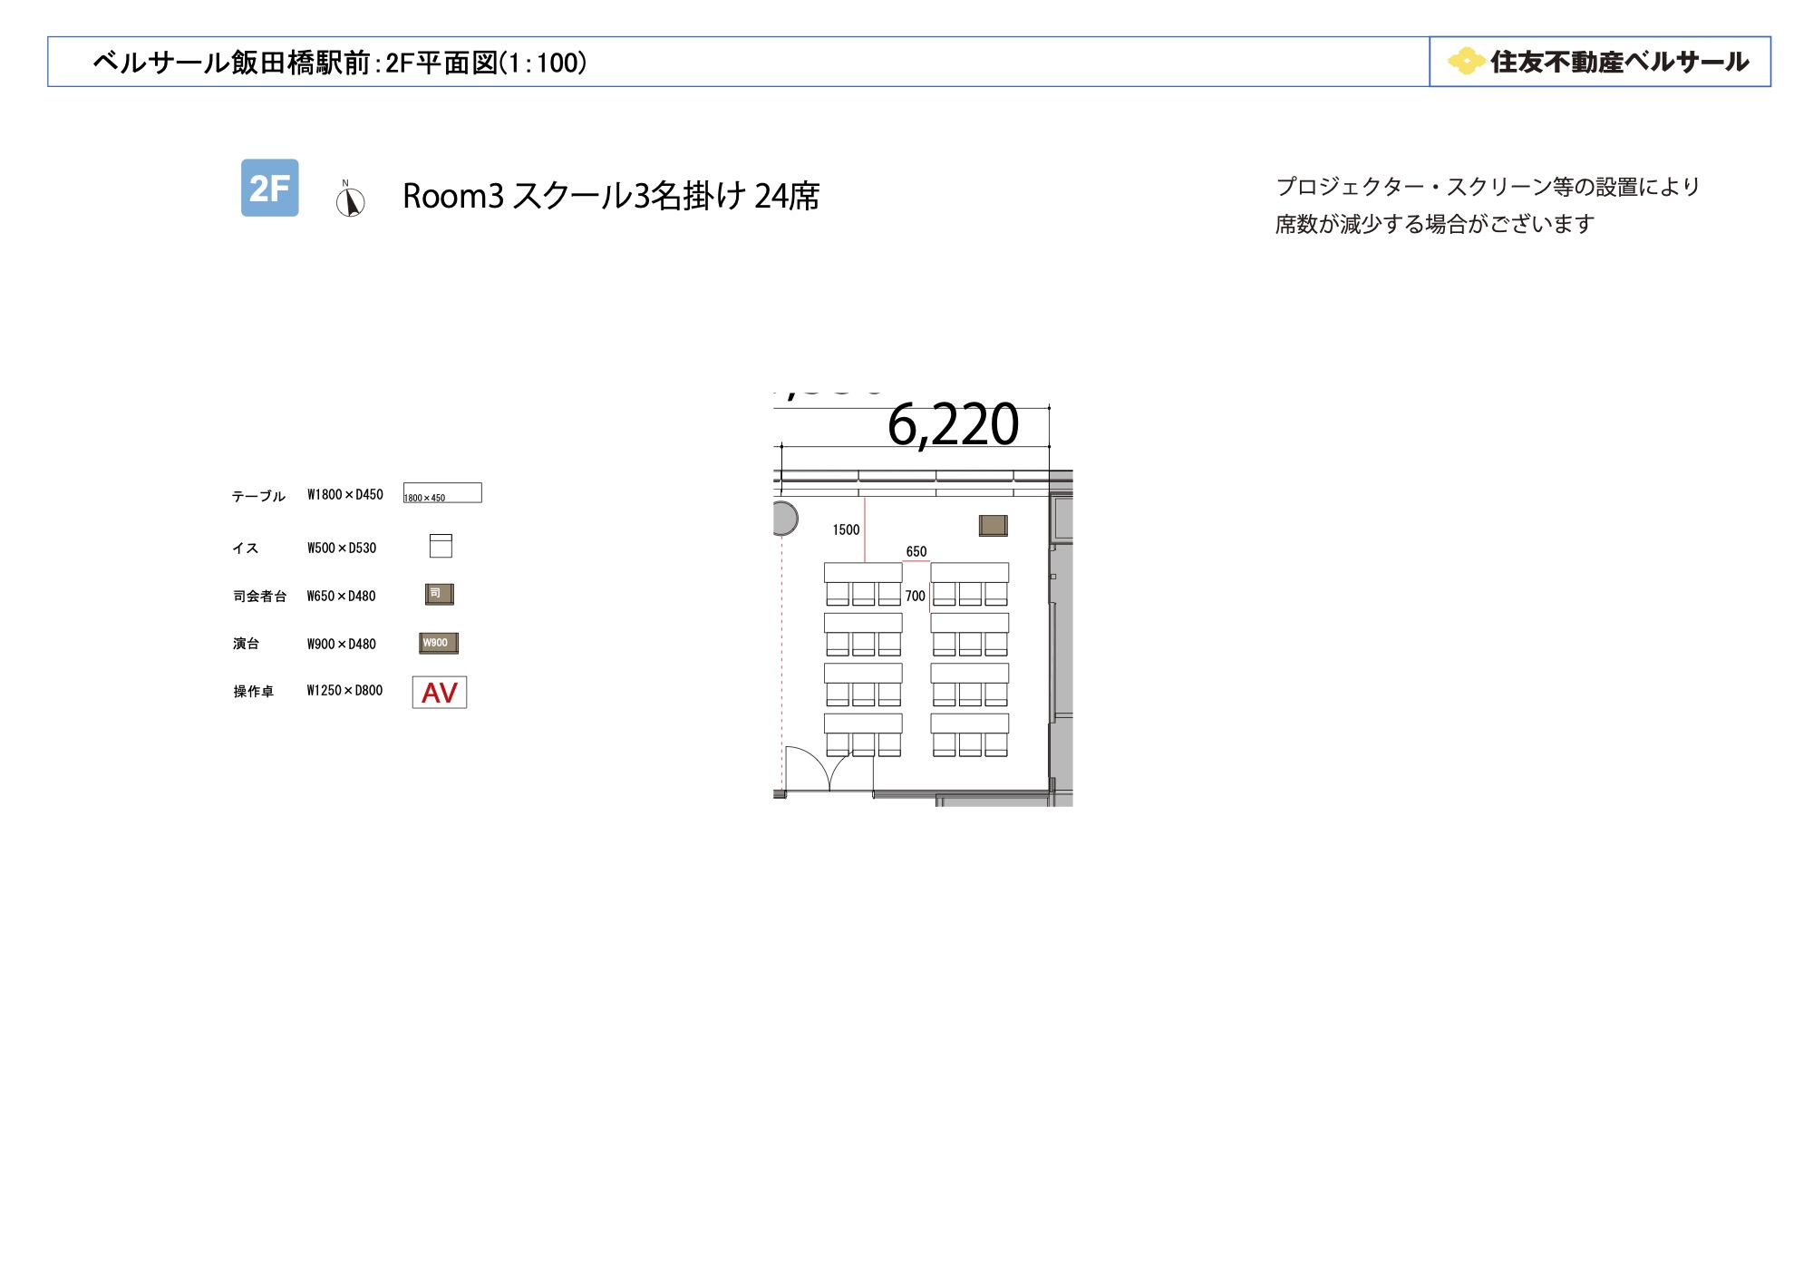Select the chair symbol in the legend
The width and height of the screenshot is (1813, 1282).
click(x=441, y=545)
